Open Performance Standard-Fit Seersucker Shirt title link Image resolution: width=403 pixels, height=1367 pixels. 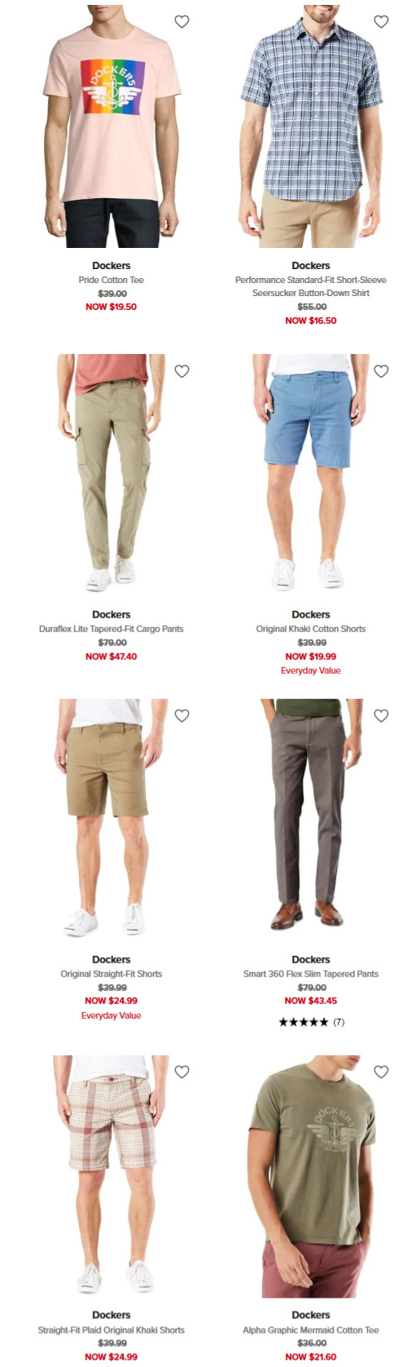[x=311, y=286]
